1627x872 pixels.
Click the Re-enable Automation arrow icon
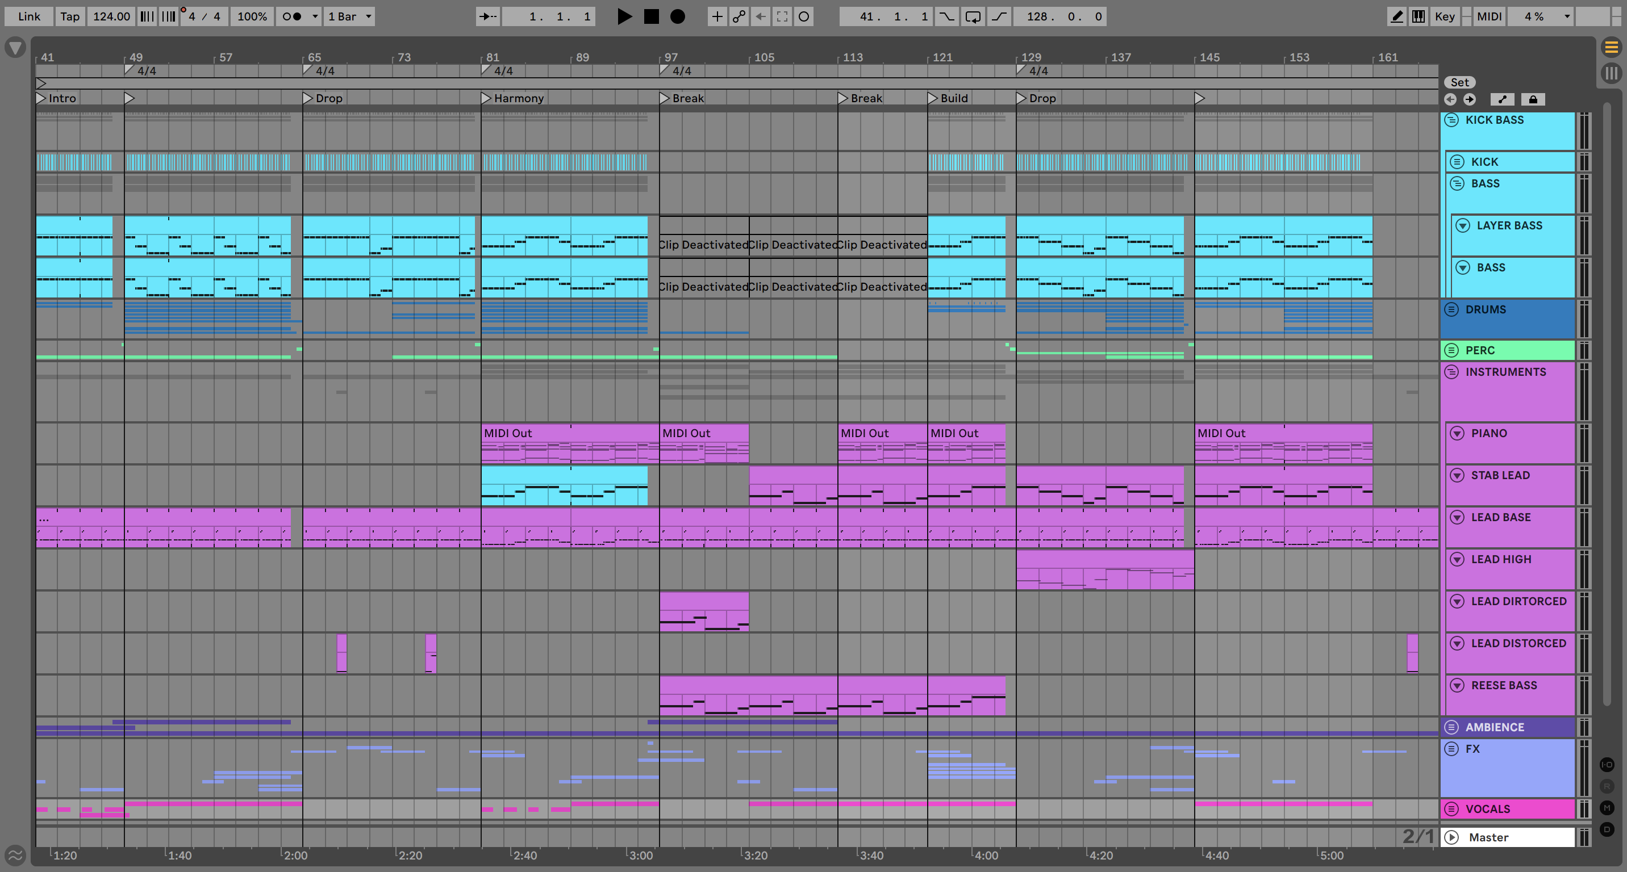pos(761,16)
